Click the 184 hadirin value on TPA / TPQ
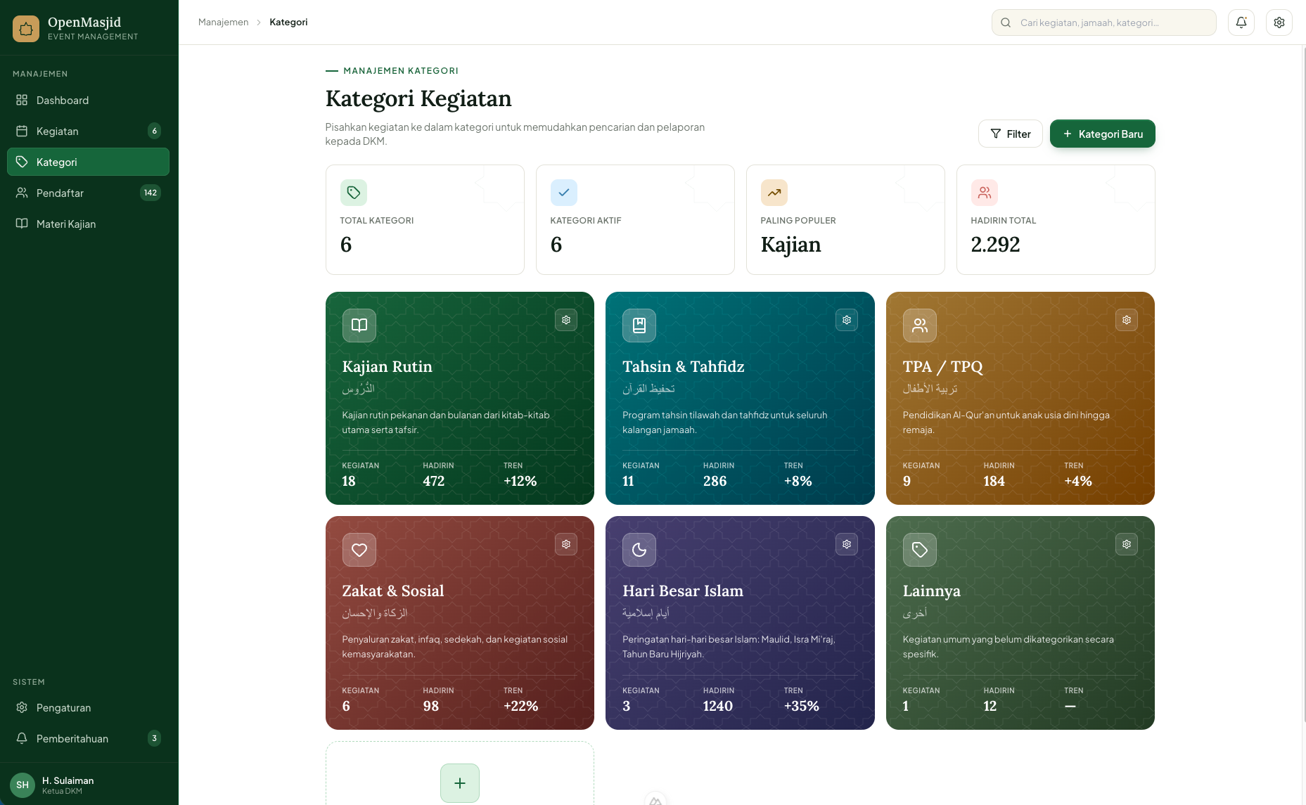Viewport: 1306px width, 805px height. click(x=994, y=481)
